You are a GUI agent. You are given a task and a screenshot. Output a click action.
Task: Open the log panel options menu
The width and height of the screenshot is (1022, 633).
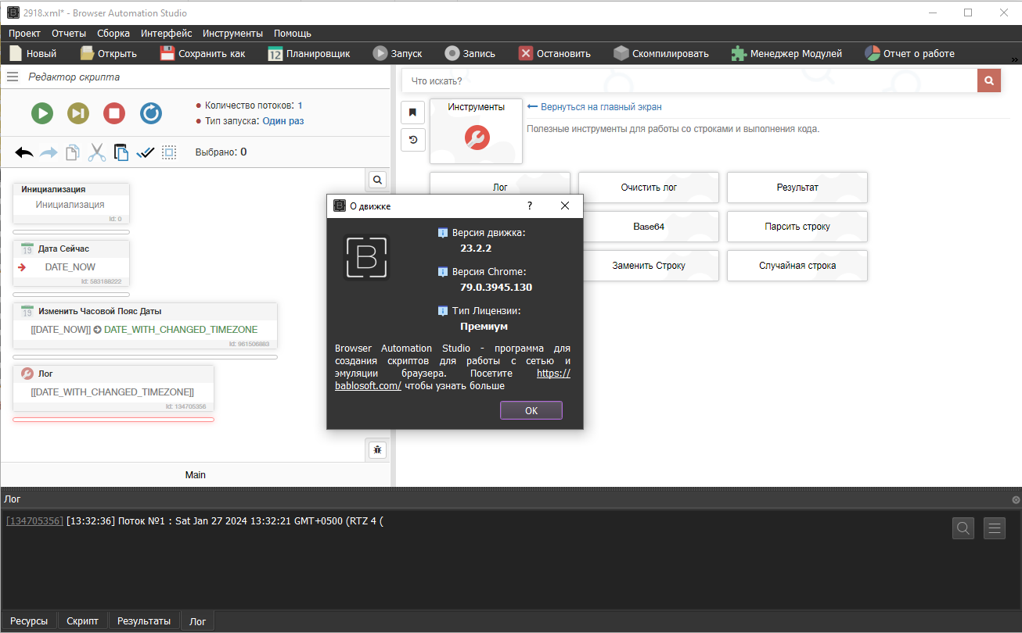click(x=994, y=528)
